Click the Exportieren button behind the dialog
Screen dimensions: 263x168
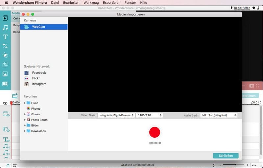coord(250,96)
